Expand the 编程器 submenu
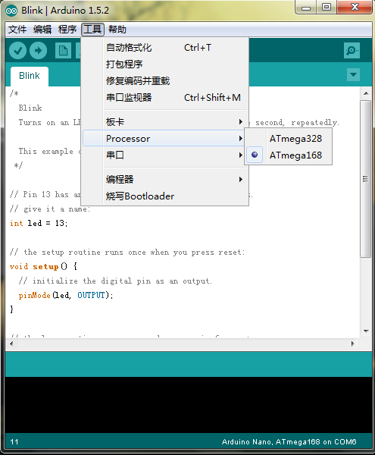The image size is (375, 455). 165,179
